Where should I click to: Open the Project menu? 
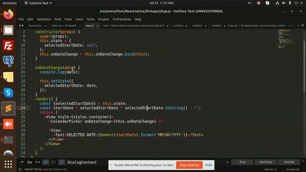tap(104, 19)
